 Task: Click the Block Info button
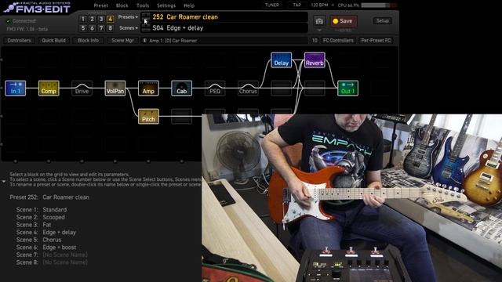(88, 41)
